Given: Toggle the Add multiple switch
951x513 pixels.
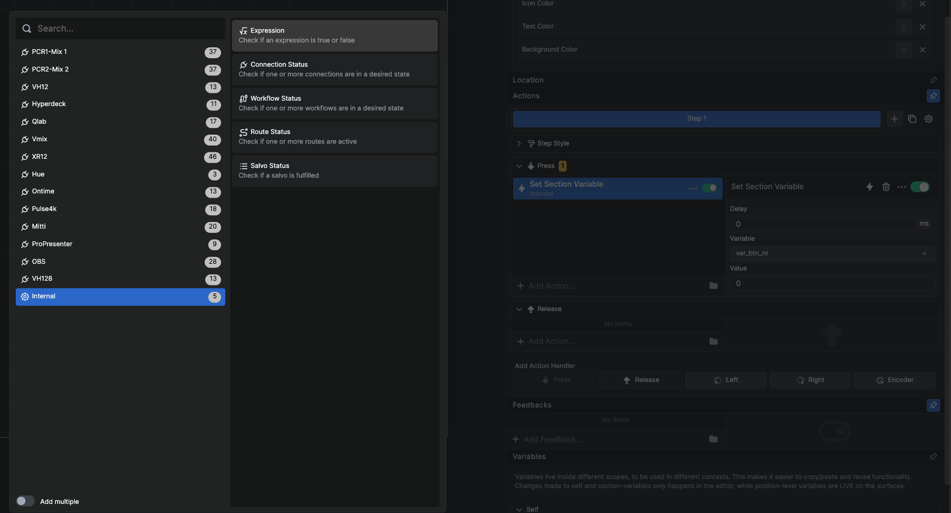Looking at the screenshot, I should click(25, 501).
